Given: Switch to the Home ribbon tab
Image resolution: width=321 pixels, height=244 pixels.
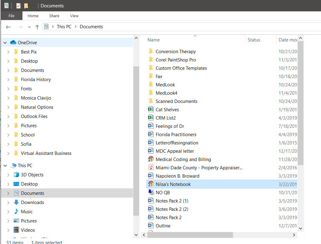Looking at the screenshot, I should click(33, 16).
